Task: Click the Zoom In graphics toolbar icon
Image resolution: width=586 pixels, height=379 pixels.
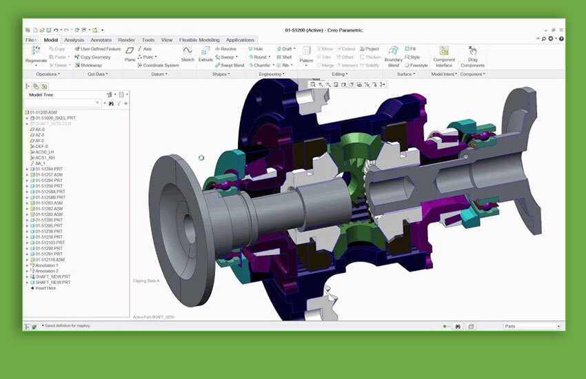Action: (x=321, y=85)
